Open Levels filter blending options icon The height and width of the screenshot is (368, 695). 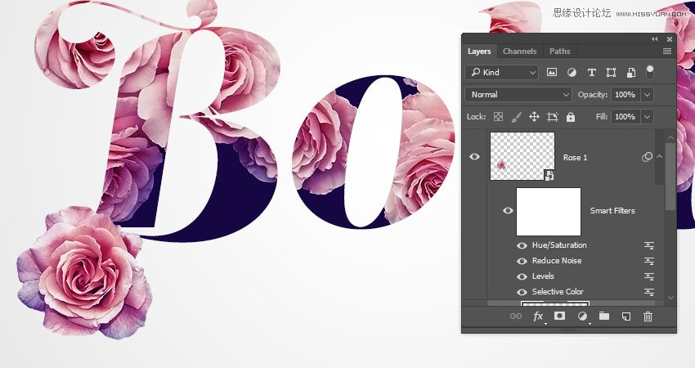649,276
